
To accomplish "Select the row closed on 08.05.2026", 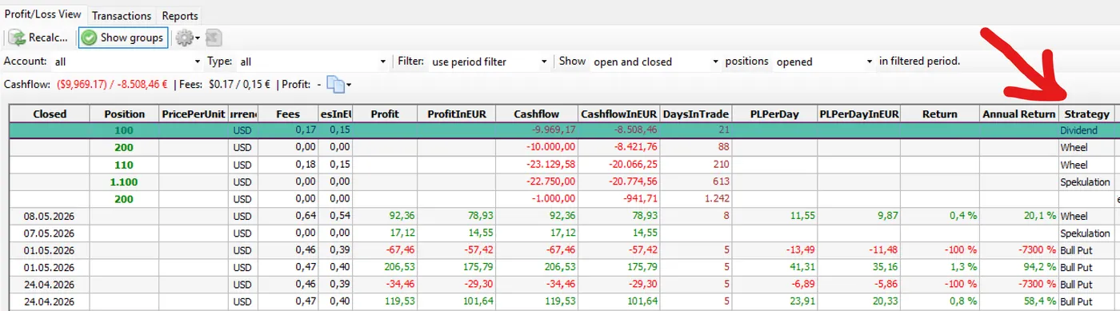I will (x=564, y=216).
